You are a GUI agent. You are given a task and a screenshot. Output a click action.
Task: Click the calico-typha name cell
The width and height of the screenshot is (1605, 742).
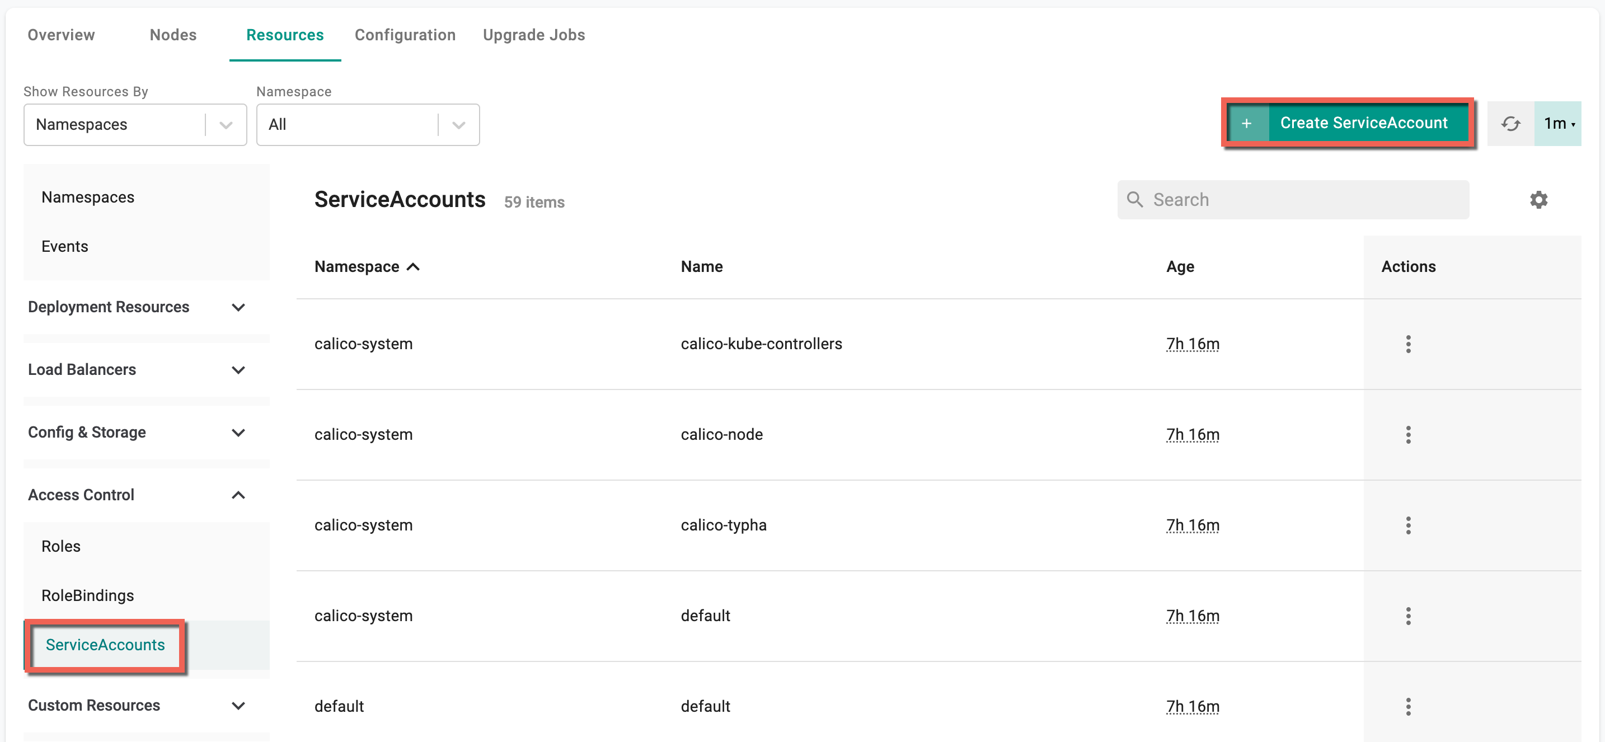724,525
